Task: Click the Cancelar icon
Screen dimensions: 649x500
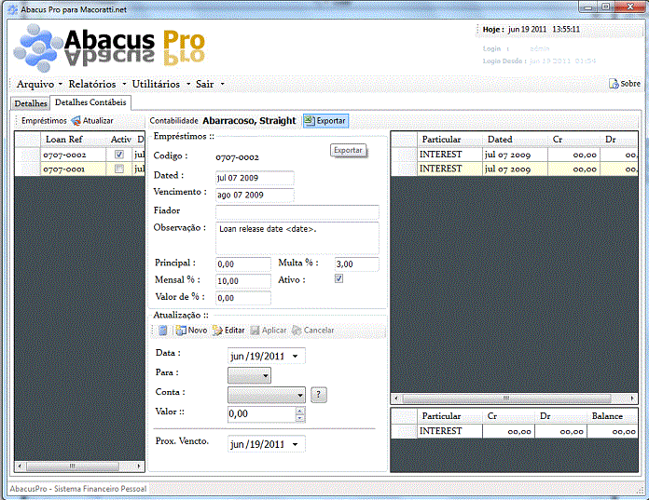Action: [297, 331]
